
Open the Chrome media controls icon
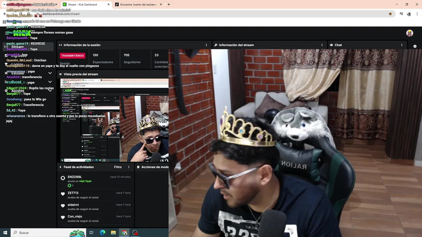[x=401, y=14]
